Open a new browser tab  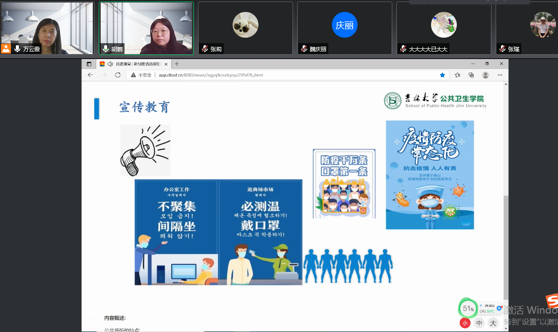pos(177,64)
